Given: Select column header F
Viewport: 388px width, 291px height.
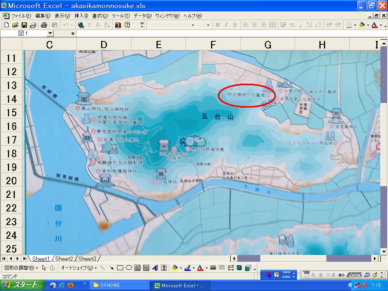Looking at the screenshot, I should pos(213,45).
